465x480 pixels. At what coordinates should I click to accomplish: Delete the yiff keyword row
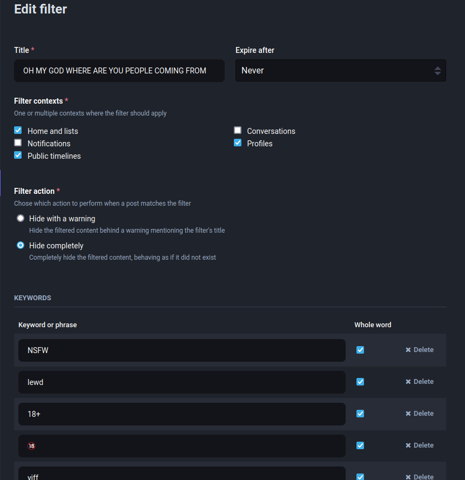[x=420, y=477]
